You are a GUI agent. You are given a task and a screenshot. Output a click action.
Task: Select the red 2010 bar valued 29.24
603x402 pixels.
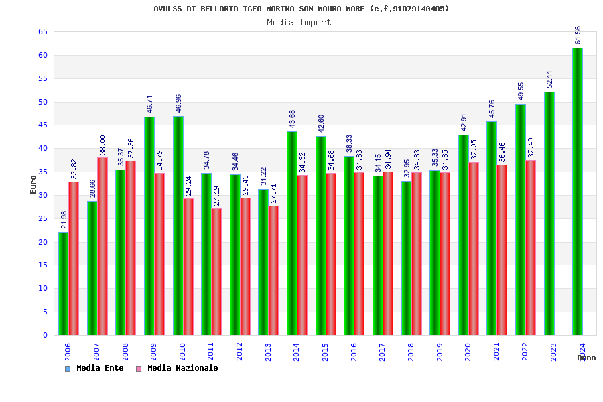pyautogui.click(x=188, y=267)
